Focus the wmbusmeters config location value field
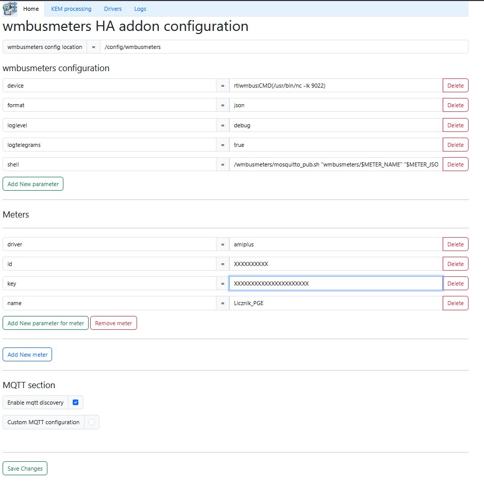Image resolution: width=484 pixels, height=484 pixels. click(x=283, y=47)
